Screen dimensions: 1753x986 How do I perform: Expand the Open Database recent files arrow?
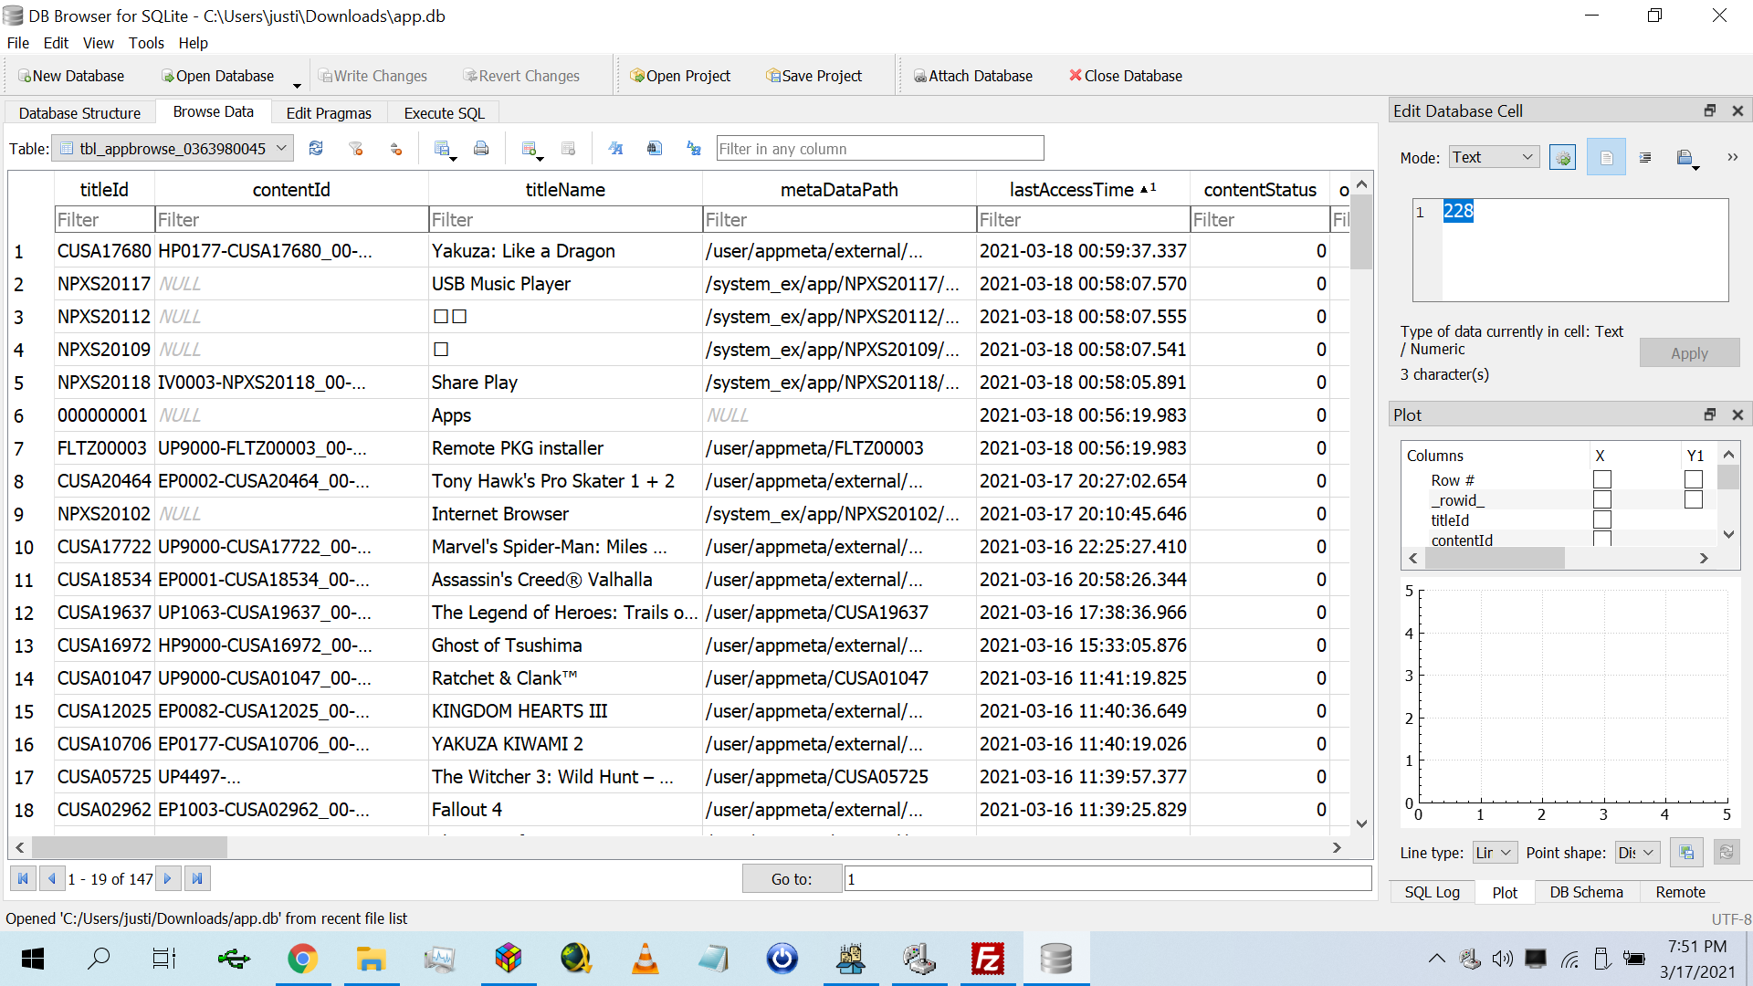(297, 85)
